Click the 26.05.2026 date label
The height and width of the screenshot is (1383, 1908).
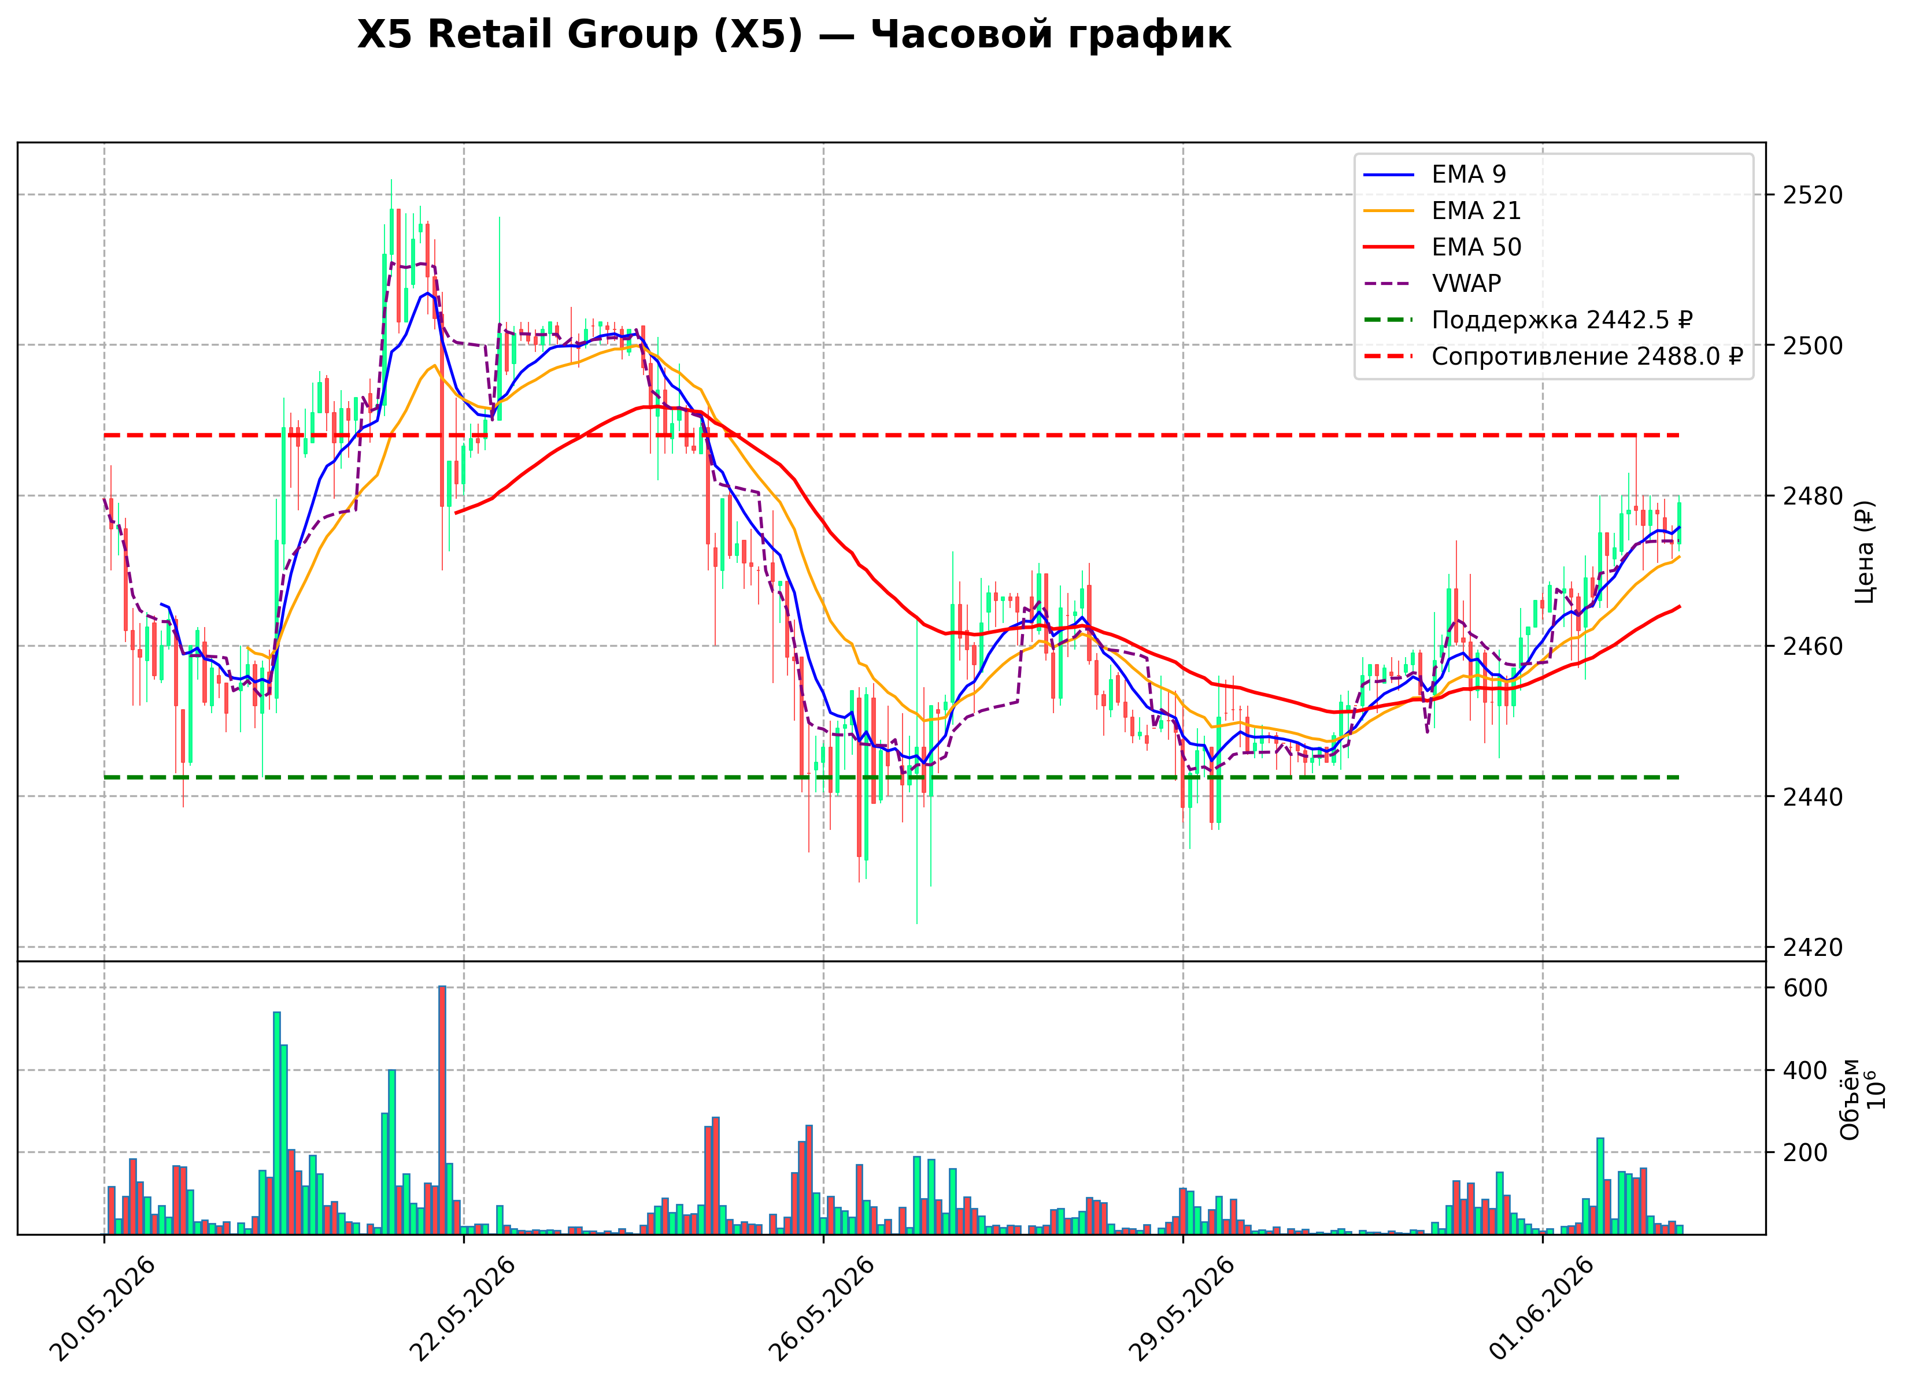pos(822,1309)
